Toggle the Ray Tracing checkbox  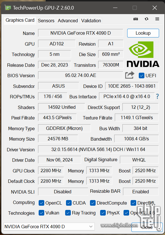click(x=68, y=213)
